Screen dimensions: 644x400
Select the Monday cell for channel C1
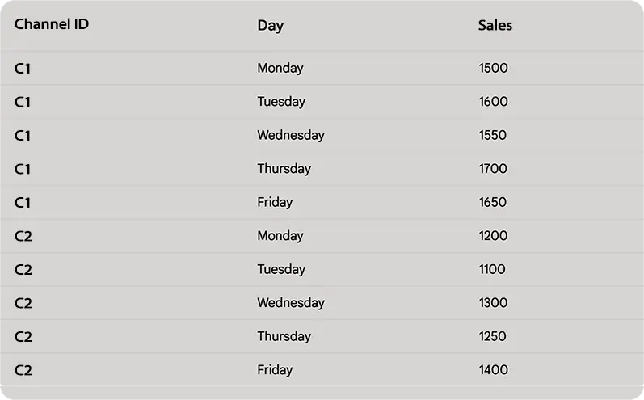(x=280, y=68)
